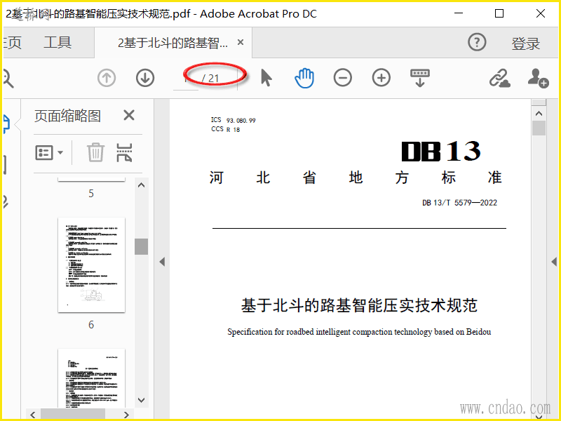The height and width of the screenshot is (421, 561).
Task: Switch to the 主页 home tab
Action: click(12, 43)
